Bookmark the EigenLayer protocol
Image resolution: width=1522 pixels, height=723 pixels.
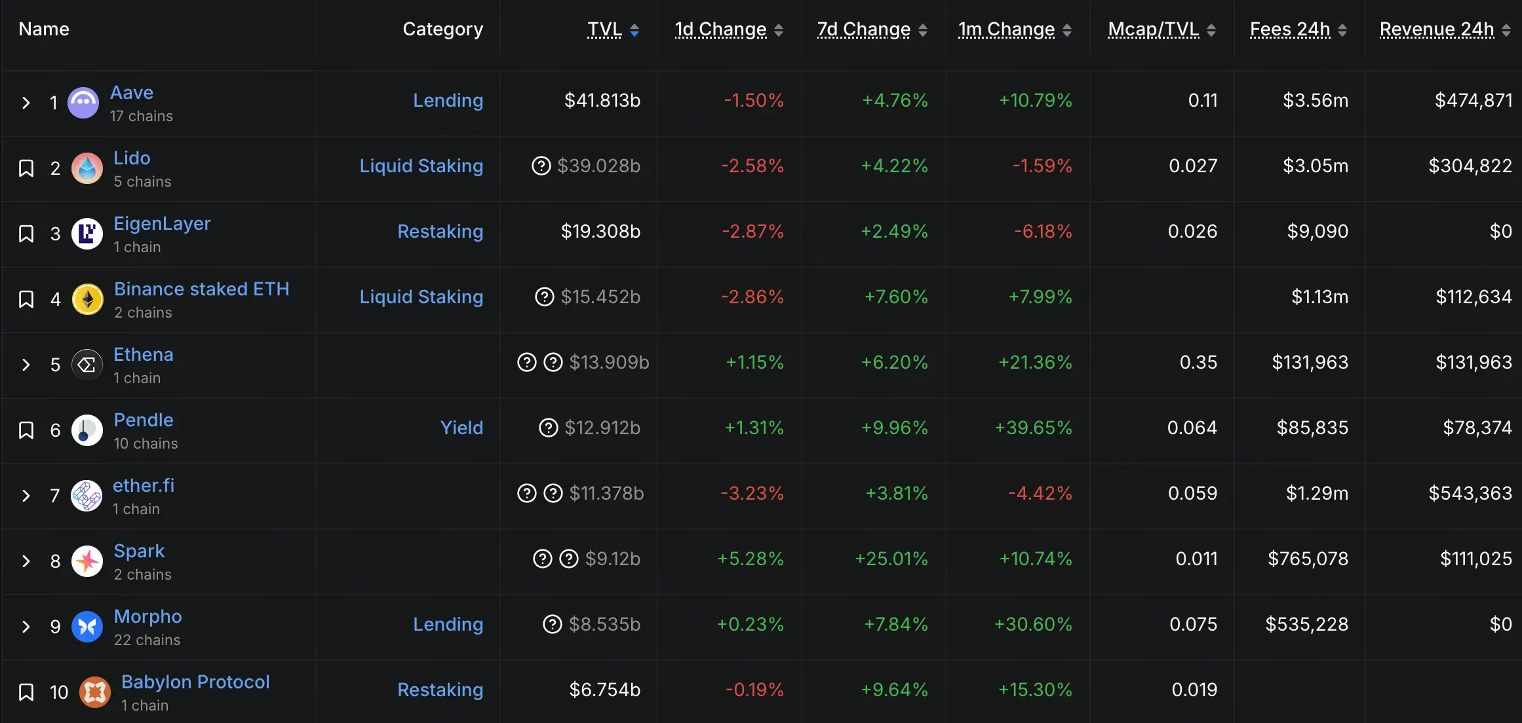coord(26,234)
